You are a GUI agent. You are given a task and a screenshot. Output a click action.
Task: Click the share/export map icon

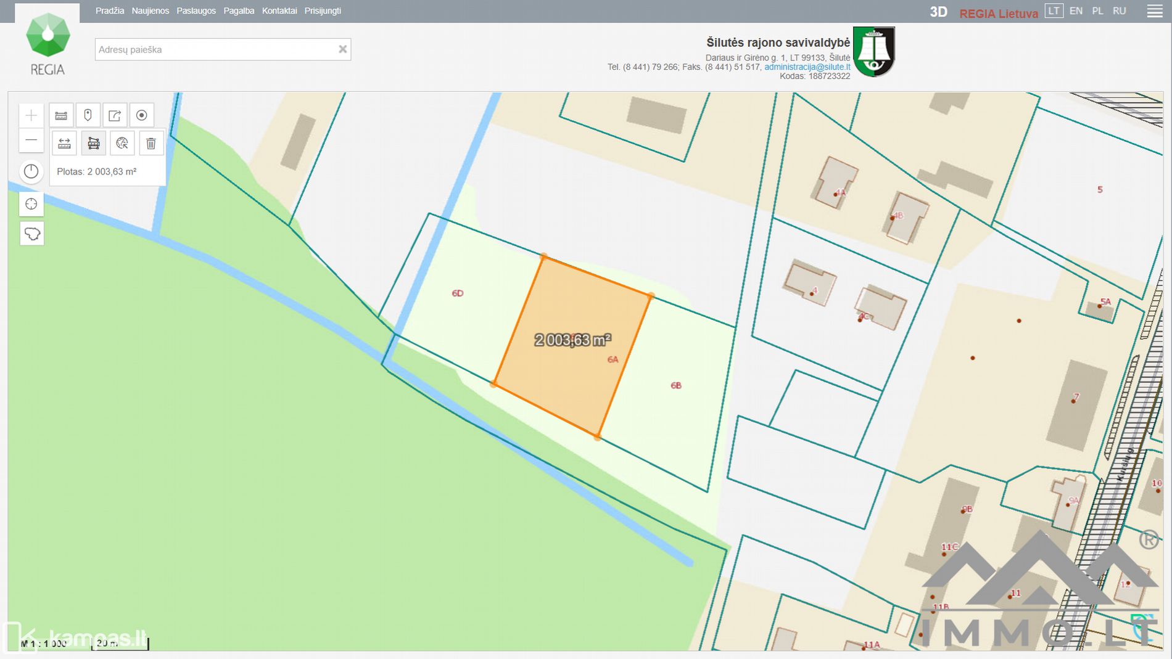point(115,115)
